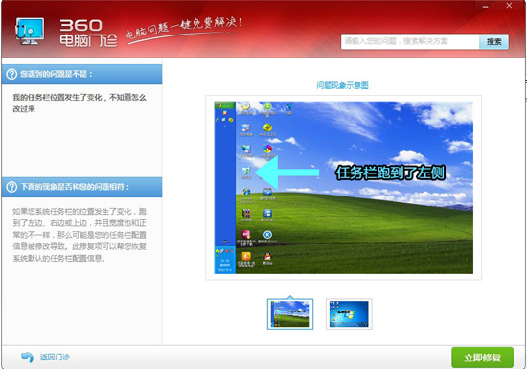Image resolution: width=527 pixels, height=369 pixels.
Task: Click the question mark icon beside 您遇到的问题是不是
Action: tap(11, 74)
